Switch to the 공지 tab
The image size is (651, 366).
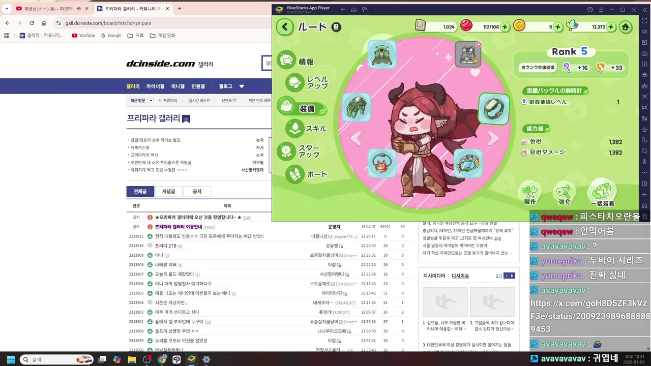point(197,191)
